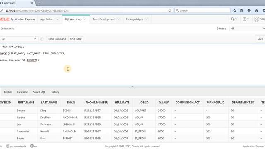Click the AD_PRES job cell
This screenshot has height=149, width=265.
click(x=141, y=111)
